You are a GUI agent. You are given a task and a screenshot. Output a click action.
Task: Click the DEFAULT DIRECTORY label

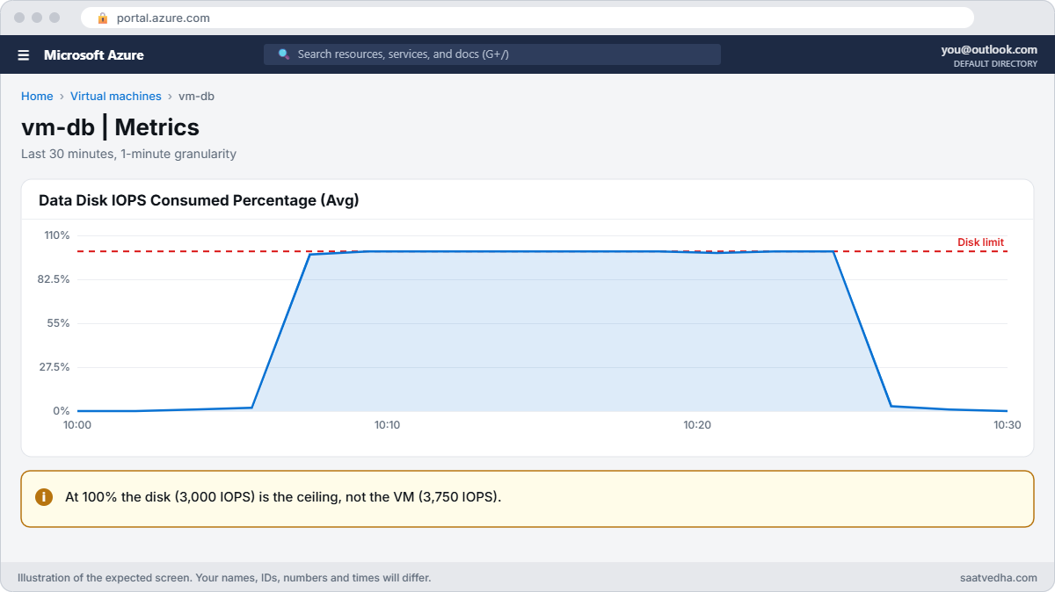(x=995, y=64)
